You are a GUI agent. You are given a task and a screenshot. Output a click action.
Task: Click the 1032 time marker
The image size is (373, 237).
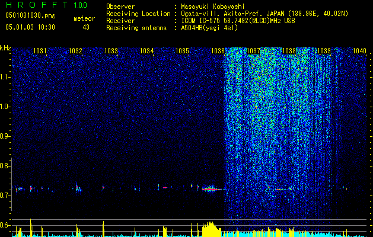[x=75, y=51]
